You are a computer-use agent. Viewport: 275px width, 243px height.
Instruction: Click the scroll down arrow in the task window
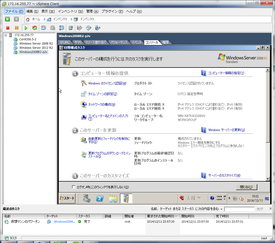click(268, 179)
